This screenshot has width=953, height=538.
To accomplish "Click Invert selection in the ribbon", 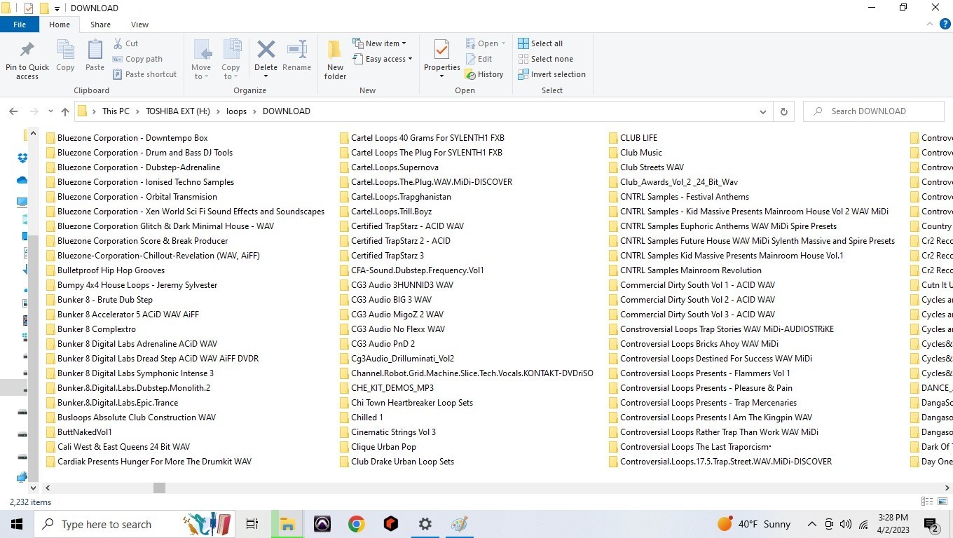I will pos(551,74).
